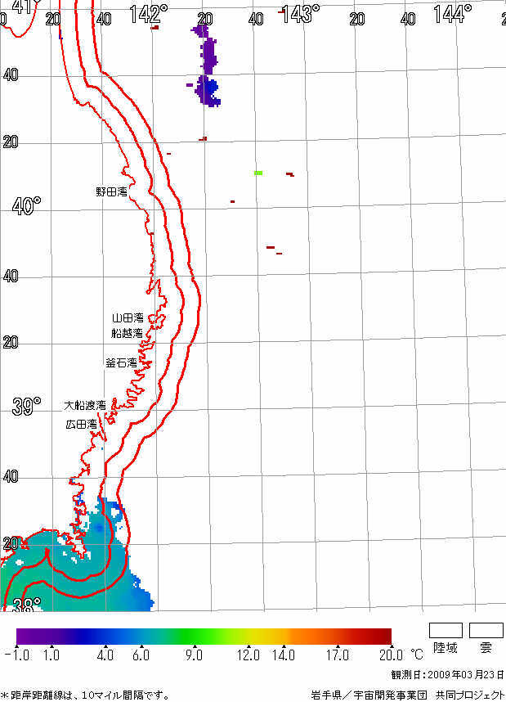This screenshot has width=506, height=702.
Task: Click the 40° latitude label
Action: click(x=26, y=206)
